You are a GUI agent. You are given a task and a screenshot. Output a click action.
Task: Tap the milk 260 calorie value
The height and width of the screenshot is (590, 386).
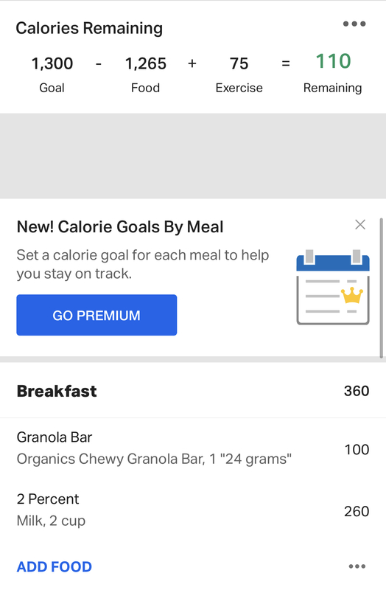[357, 511]
